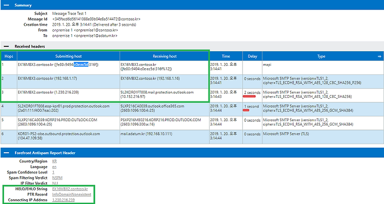The height and width of the screenshot is (204, 384).
Task: Select the EX16MBX3.contoso.kr (192.168.1.17) cell
Action: [68, 82]
